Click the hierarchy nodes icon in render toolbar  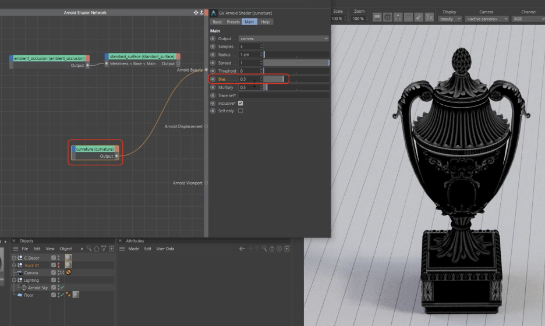[x=398, y=17]
